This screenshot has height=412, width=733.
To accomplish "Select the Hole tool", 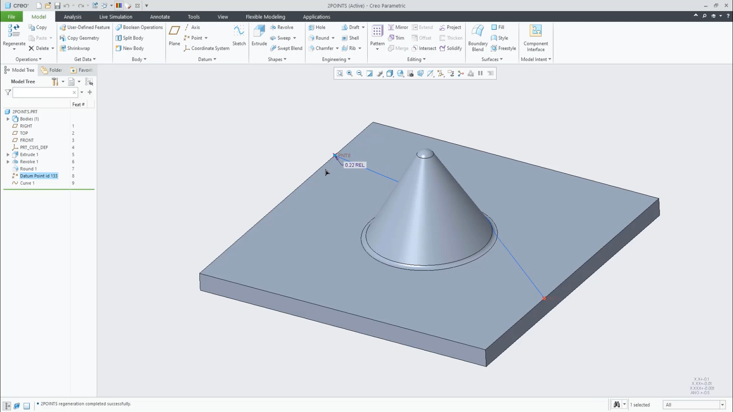I will [317, 27].
